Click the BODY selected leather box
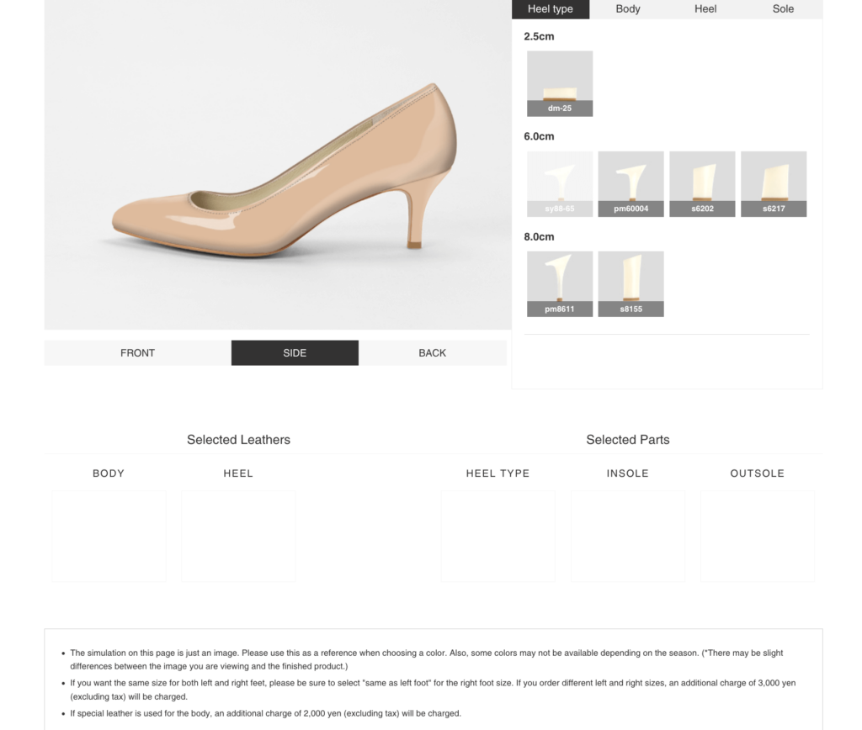 [109, 536]
